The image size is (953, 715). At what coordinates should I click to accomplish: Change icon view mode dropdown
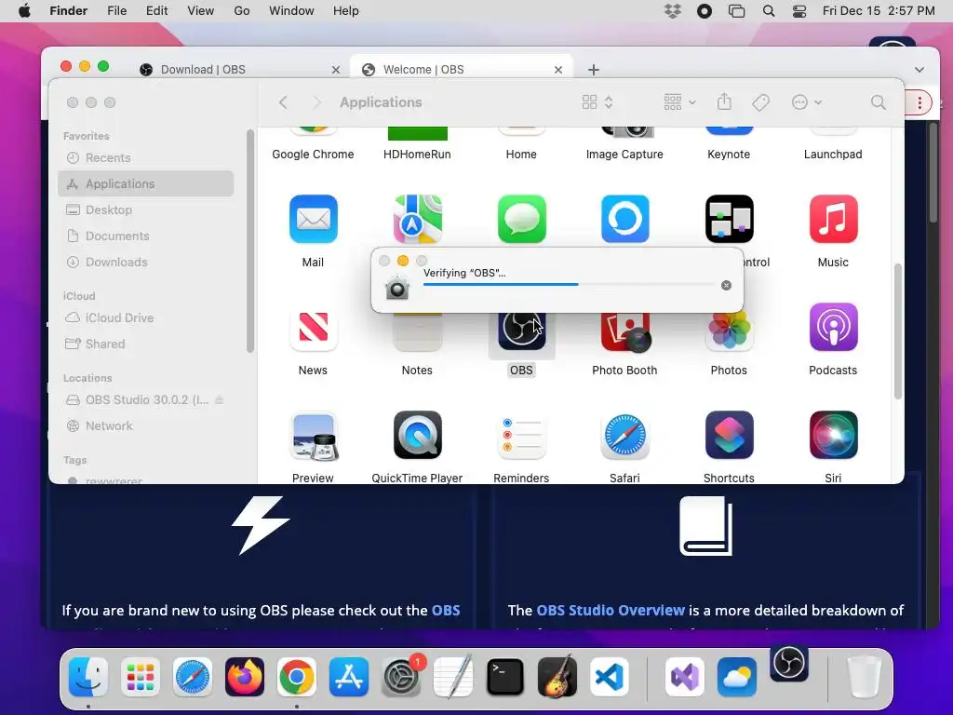pos(597,102)
